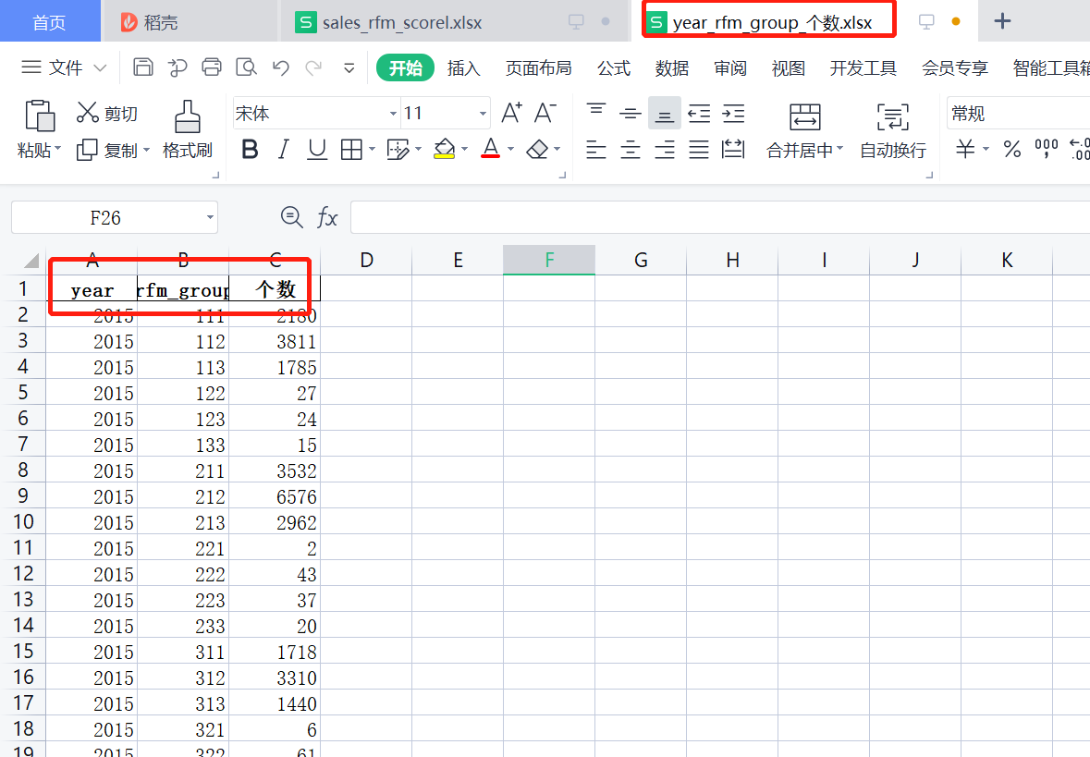
Task: Switch to the 公式 ribbon tab
Action: click(x=614, y=68)
